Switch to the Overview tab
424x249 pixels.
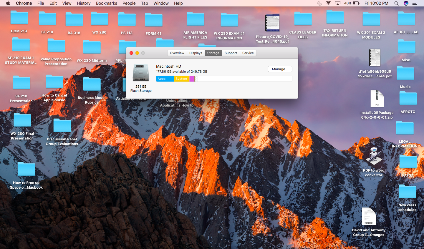point(177,53)
